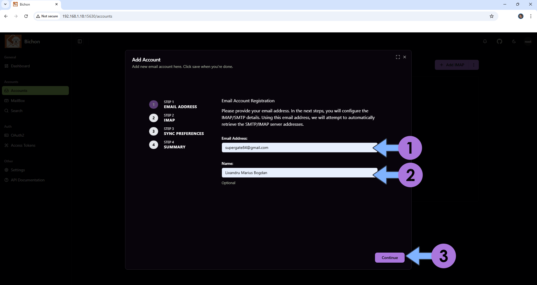Image resolution: width=537 pixels, height=285 pixels.
Task: Open the GitHub icon link
Action: pos(500,41)
